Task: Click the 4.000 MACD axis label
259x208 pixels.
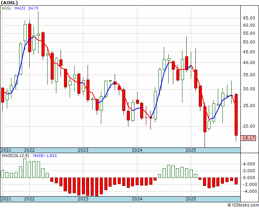Action: [x=249, y=164]
